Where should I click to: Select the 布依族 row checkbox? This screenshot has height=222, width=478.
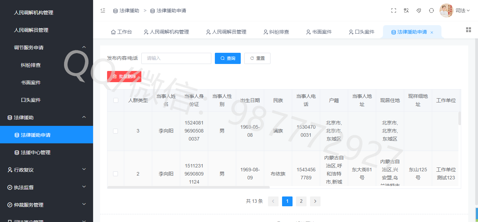point(115,174)
